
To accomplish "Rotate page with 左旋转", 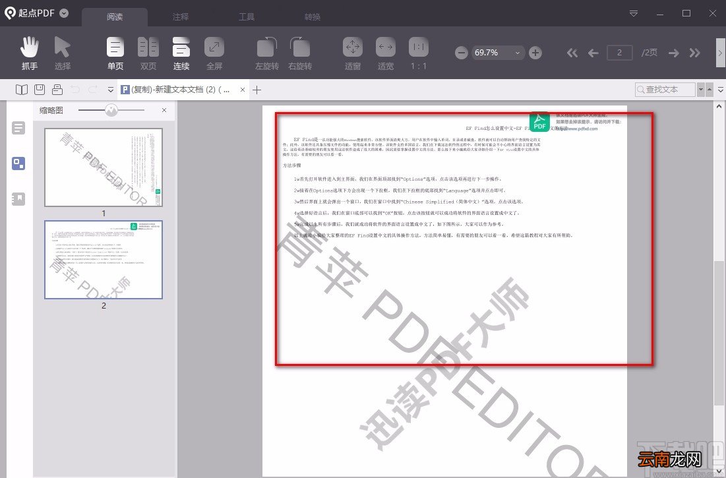I will pyautogui.click(x=267, y=53).
